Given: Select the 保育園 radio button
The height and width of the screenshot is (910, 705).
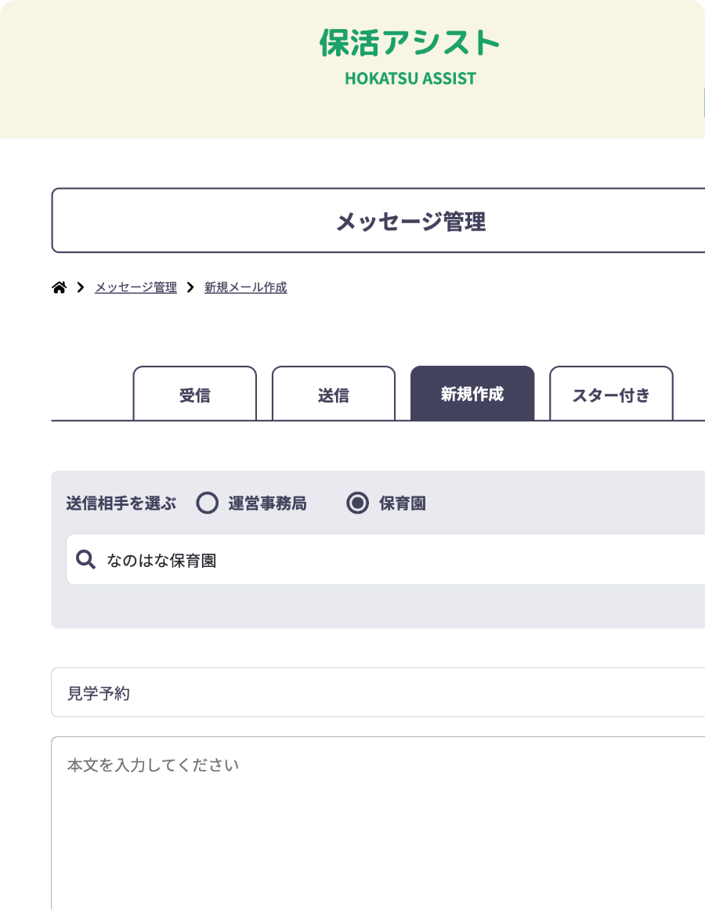Looking at the screenshot, I should pyautogui.click(x=357, y=504).
